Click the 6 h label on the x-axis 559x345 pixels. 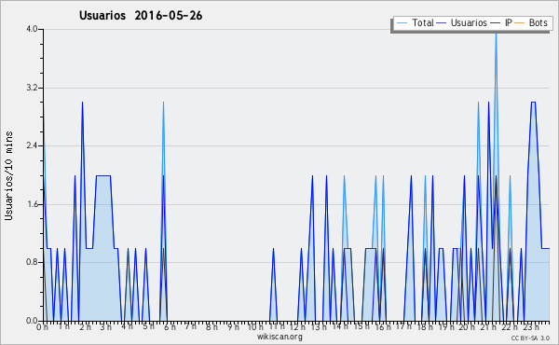click(x=170, y=326)
